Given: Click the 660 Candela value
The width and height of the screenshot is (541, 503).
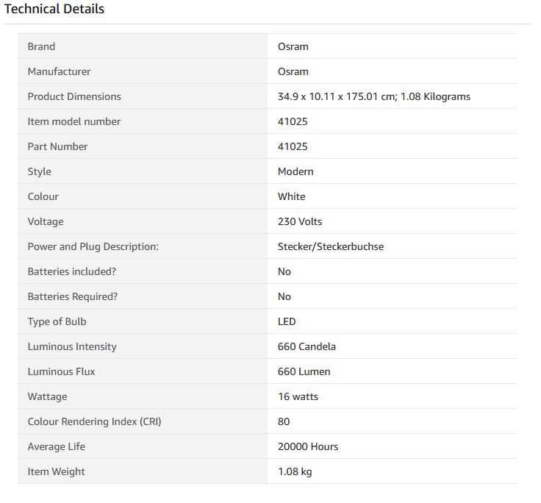Looking at the screenshot, I should click(307, 346).
